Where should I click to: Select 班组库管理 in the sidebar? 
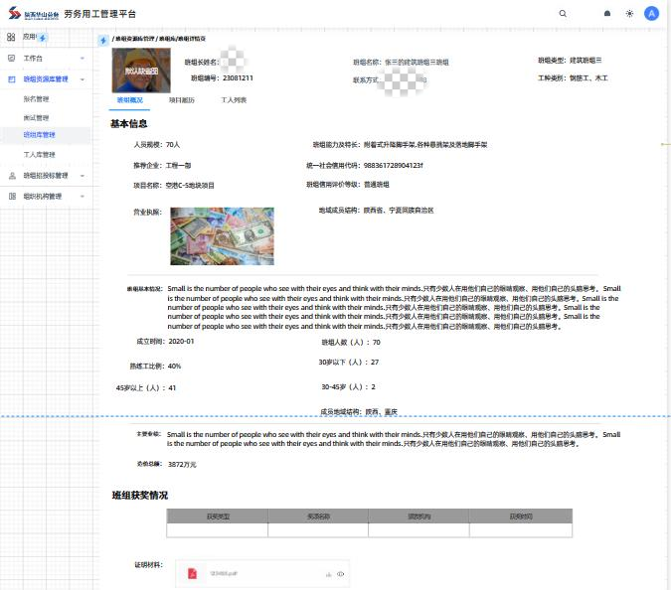[x=40, y=134]
